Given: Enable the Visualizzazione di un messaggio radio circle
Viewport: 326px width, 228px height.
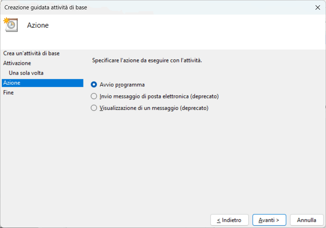Looking at the screenshot, I should [x=94, y=108].
